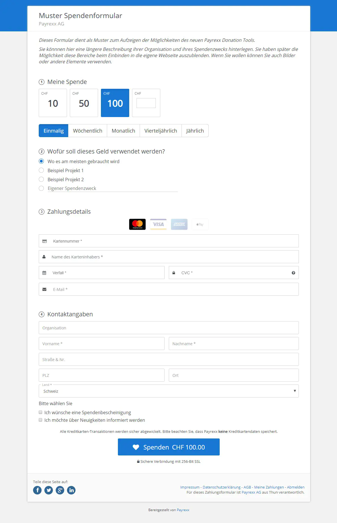Click the Mastercard payment icon

click(x=137, y=224)
